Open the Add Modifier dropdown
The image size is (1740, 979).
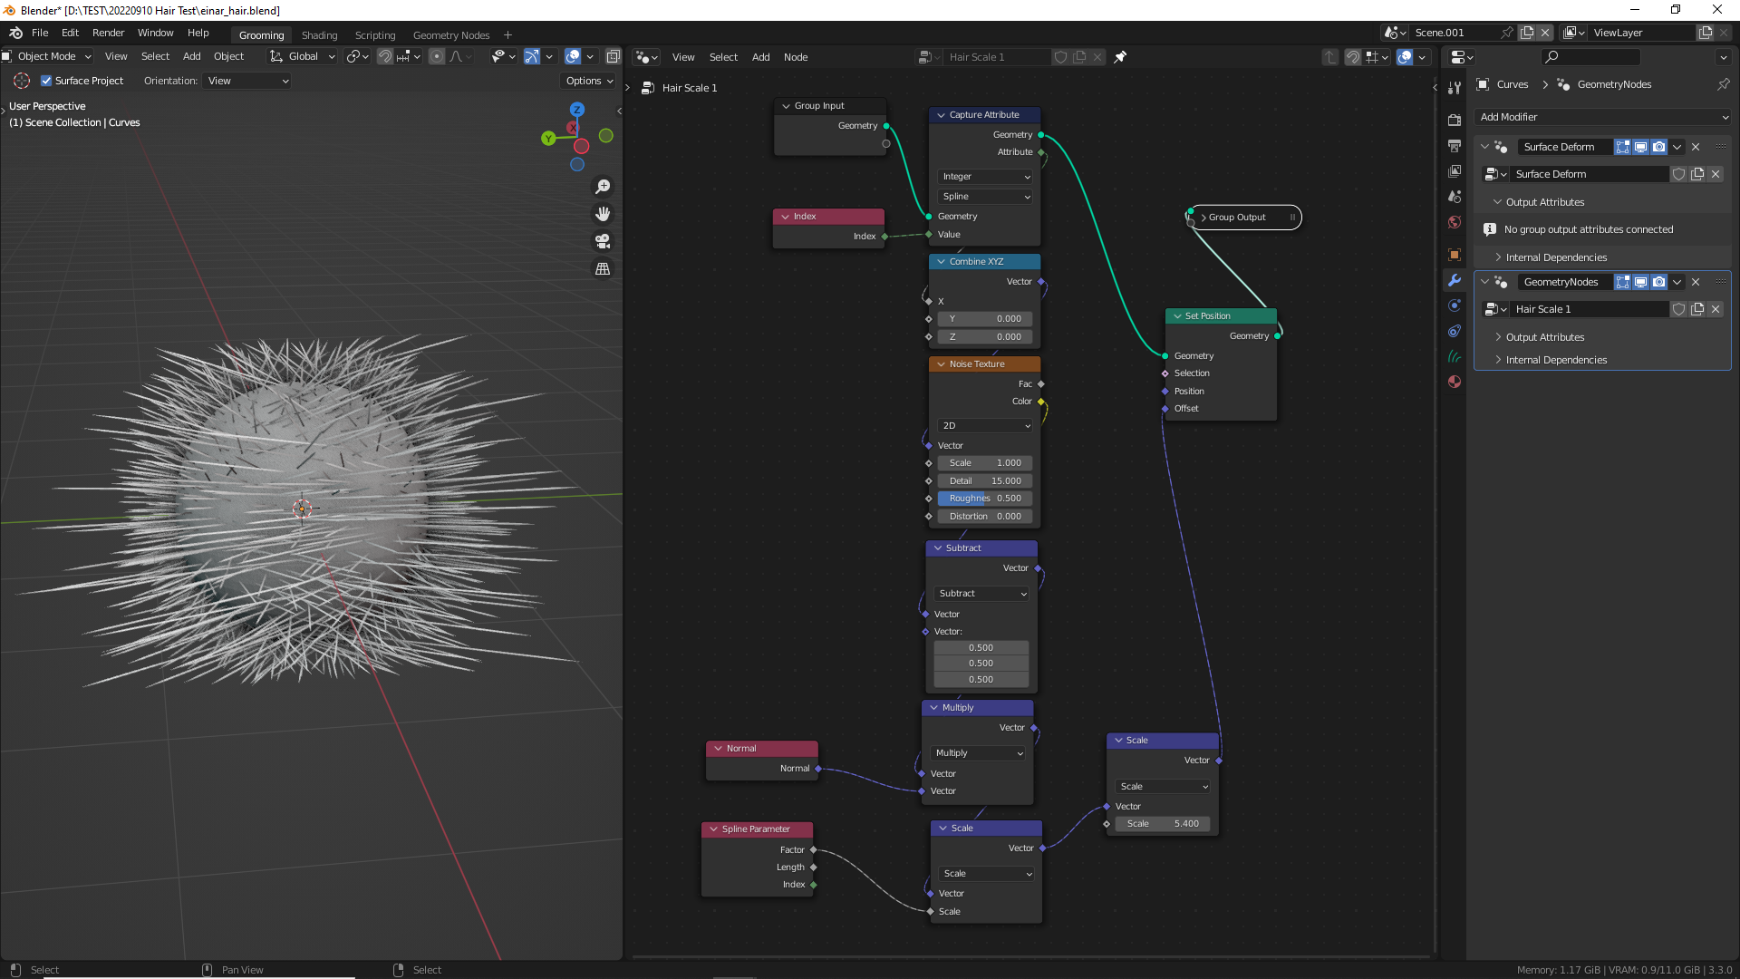coord(1603,117)
